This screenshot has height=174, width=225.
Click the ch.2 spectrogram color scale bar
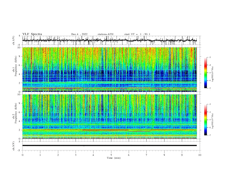click(205, 120)
